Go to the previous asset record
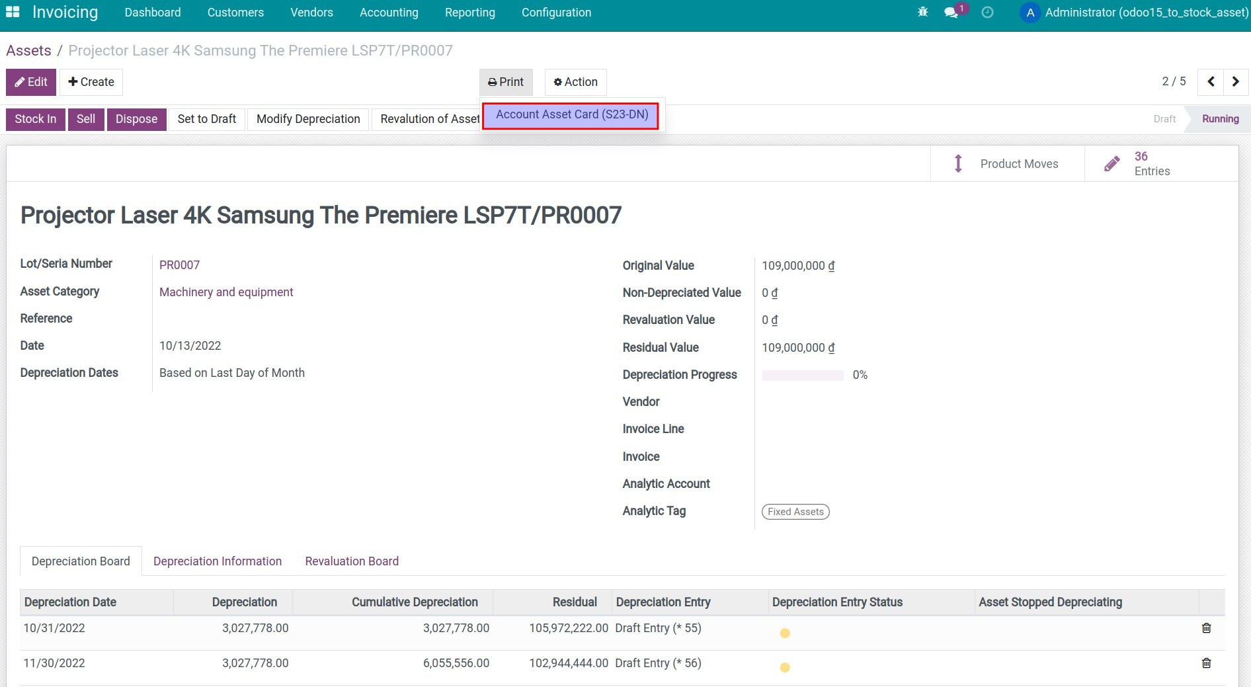This screenshot has height=687, width=1251. (x=1211, y=82)
